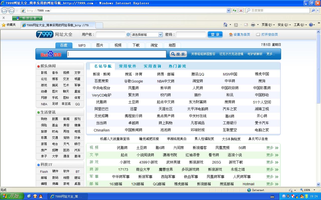This screenshot has height=200, width=321.
Task: Open the 优酷网 link in 名站导航 grid
Action: point(101,102)
